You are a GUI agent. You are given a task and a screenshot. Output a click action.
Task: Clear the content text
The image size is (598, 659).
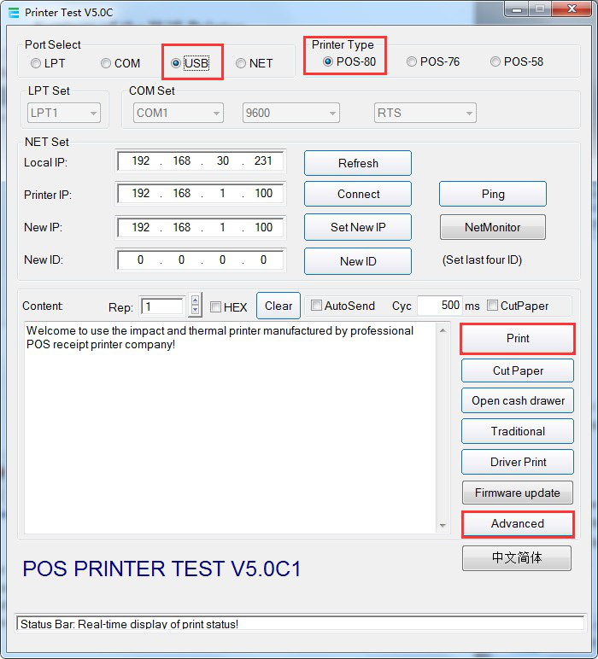(278, 306)
